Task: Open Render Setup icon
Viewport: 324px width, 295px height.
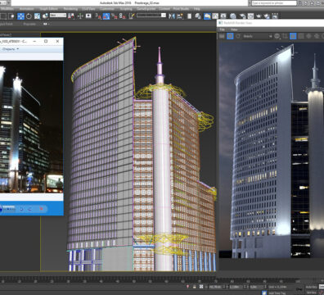Action: [x=242, y=16]
